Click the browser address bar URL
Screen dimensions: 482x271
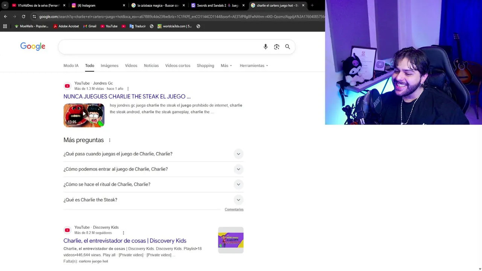point(182,17)
